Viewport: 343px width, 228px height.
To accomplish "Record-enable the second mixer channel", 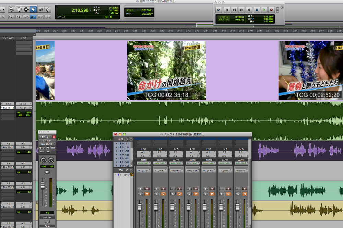I will (163, 189).
